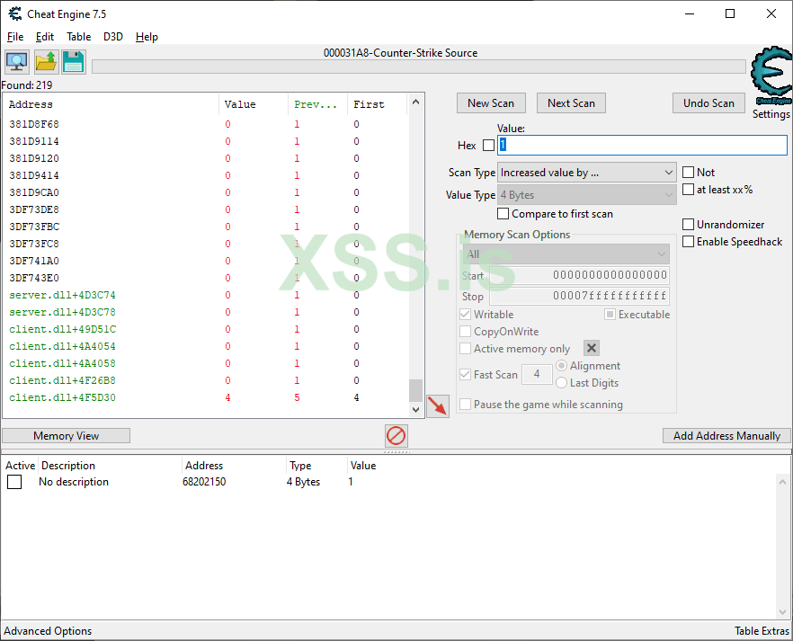
Task: Open Memory View
Action: pos(67,436)
